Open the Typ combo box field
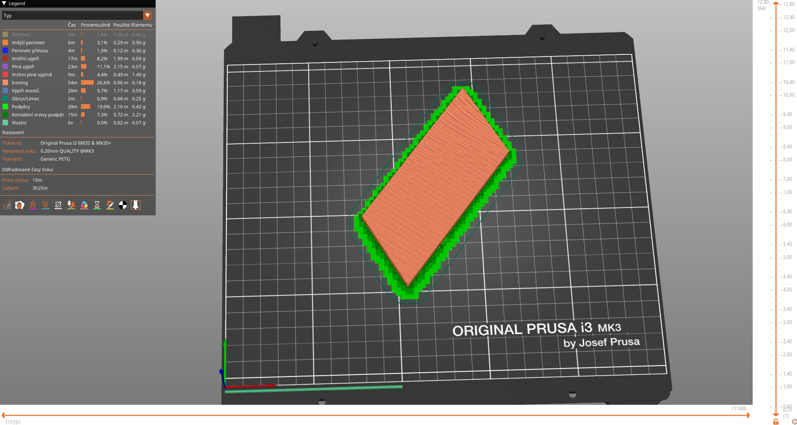 coord(77,16)
